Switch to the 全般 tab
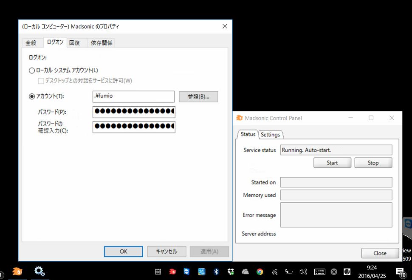Screen dimensions: 412x280 pos(31,43)
